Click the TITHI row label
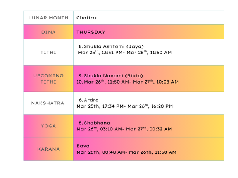This screenshot has width=238, height=178. click(x=48, y=53)
